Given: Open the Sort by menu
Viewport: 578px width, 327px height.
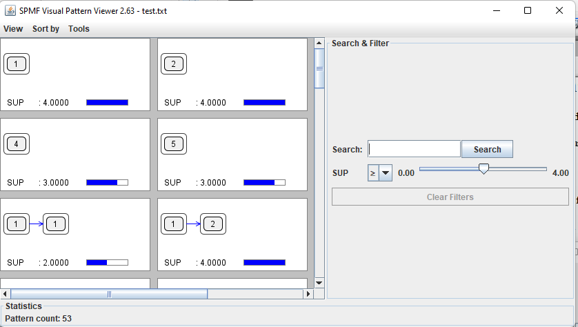Looking at the screenshot, I should (46, 29).
